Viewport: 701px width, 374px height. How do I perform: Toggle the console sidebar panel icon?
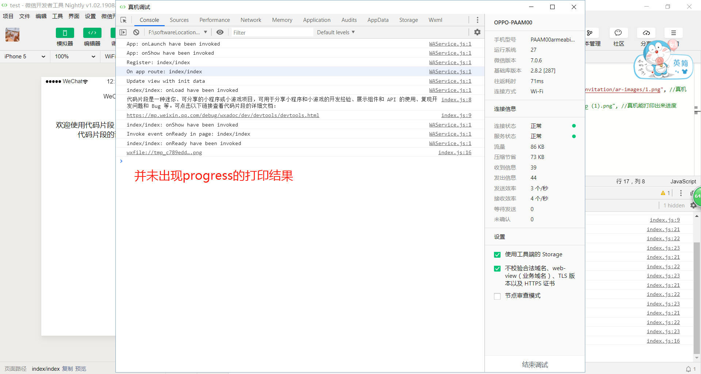pyautogui.click(x=123, y=32)
